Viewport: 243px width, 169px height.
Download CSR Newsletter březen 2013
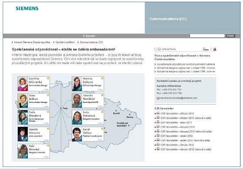point(177,114)
